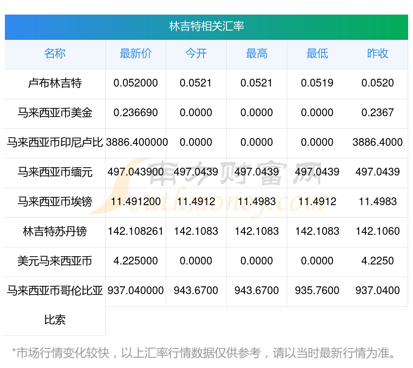Select the latest price 937.040000
Image resolution: width=413 pixels, height=368 pixels.
point(136,291)
